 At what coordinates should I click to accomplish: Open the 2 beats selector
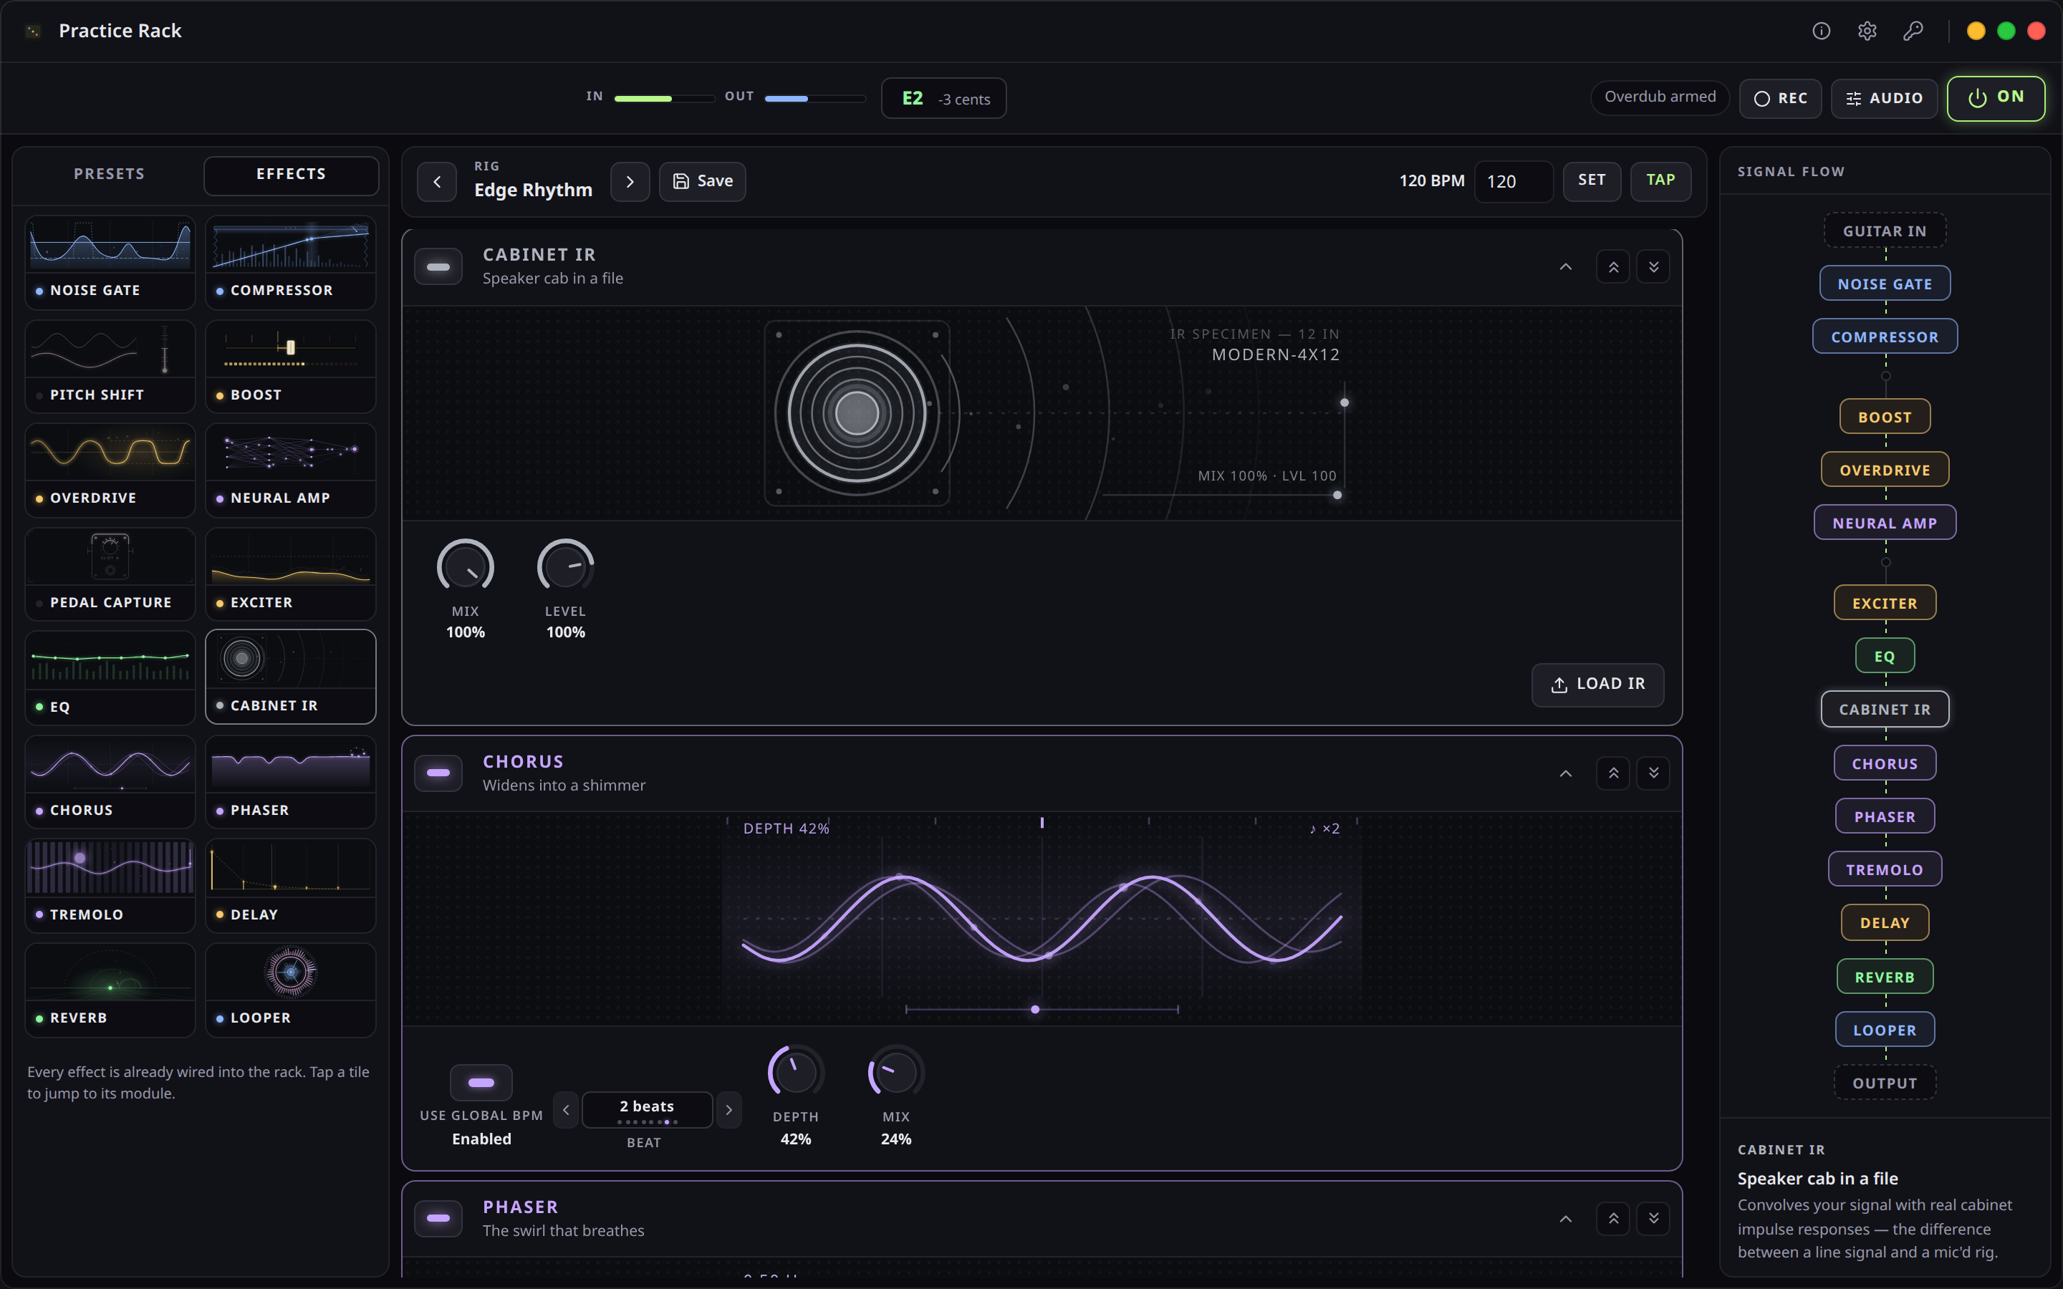[x=647, y=1110]
